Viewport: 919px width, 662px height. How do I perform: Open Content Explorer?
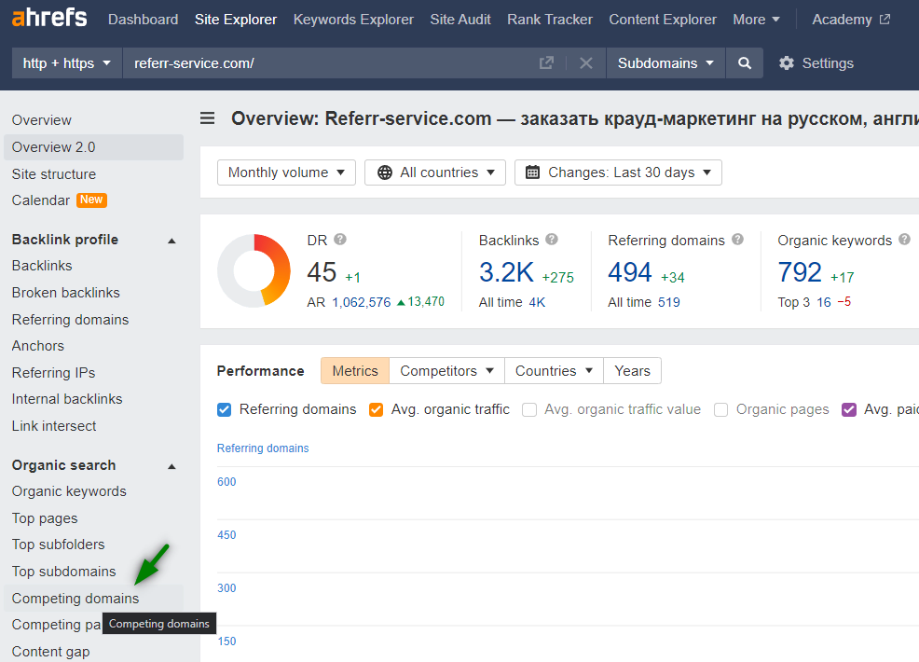(663, 20)
